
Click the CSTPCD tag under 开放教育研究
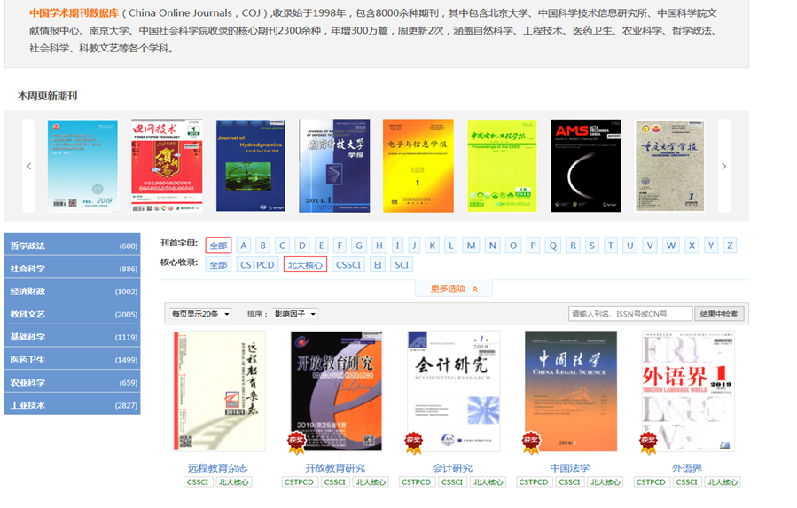click(x=299, y=481)
